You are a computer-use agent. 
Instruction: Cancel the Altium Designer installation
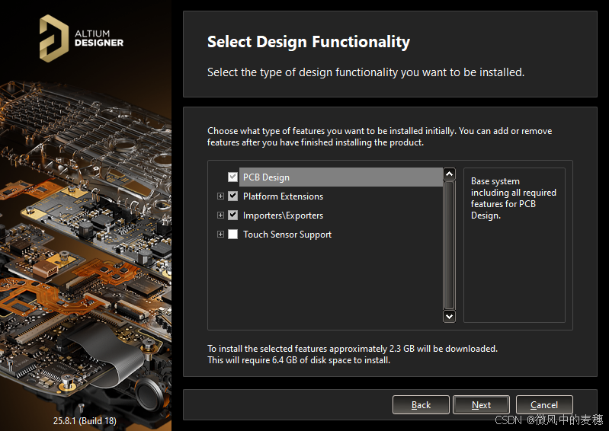click(544, 404)
